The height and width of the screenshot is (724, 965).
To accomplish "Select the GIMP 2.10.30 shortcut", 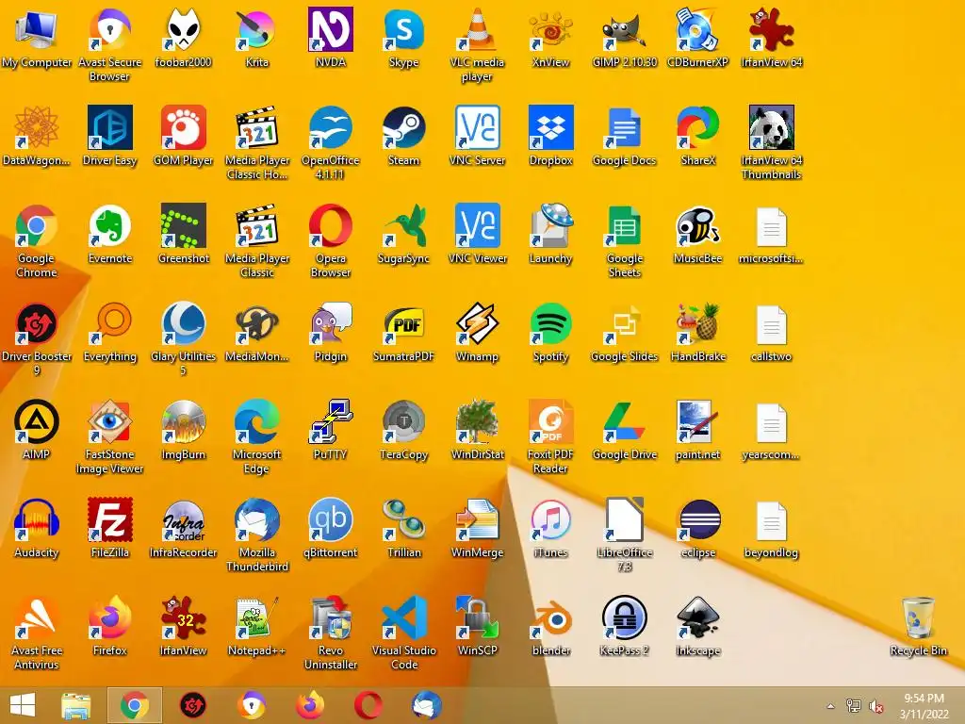I will coord(624,38).
